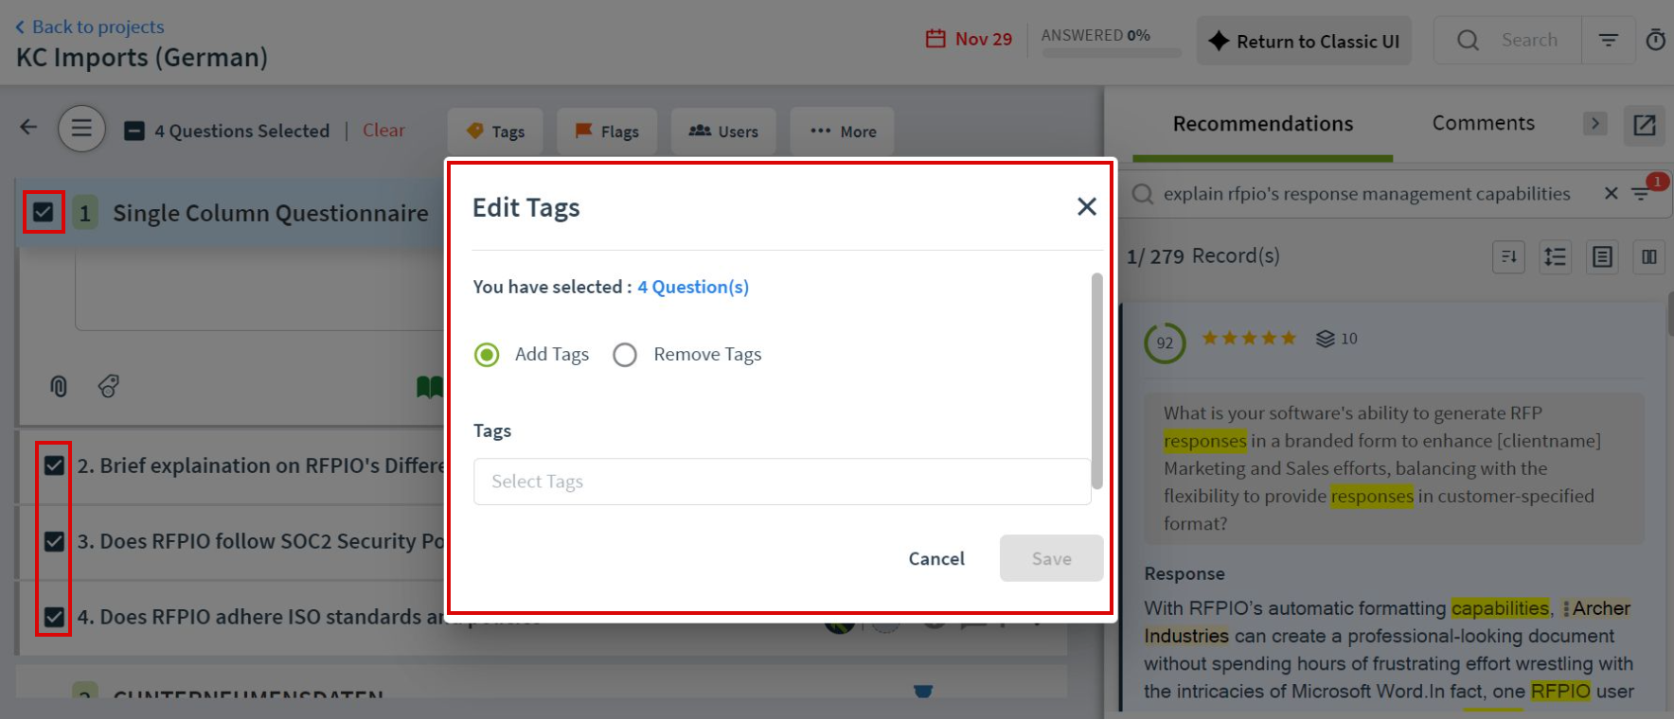This screenshot has height=719, width=1674.
Task: Click the next tabs chevron arrow
Action: 1595,123
